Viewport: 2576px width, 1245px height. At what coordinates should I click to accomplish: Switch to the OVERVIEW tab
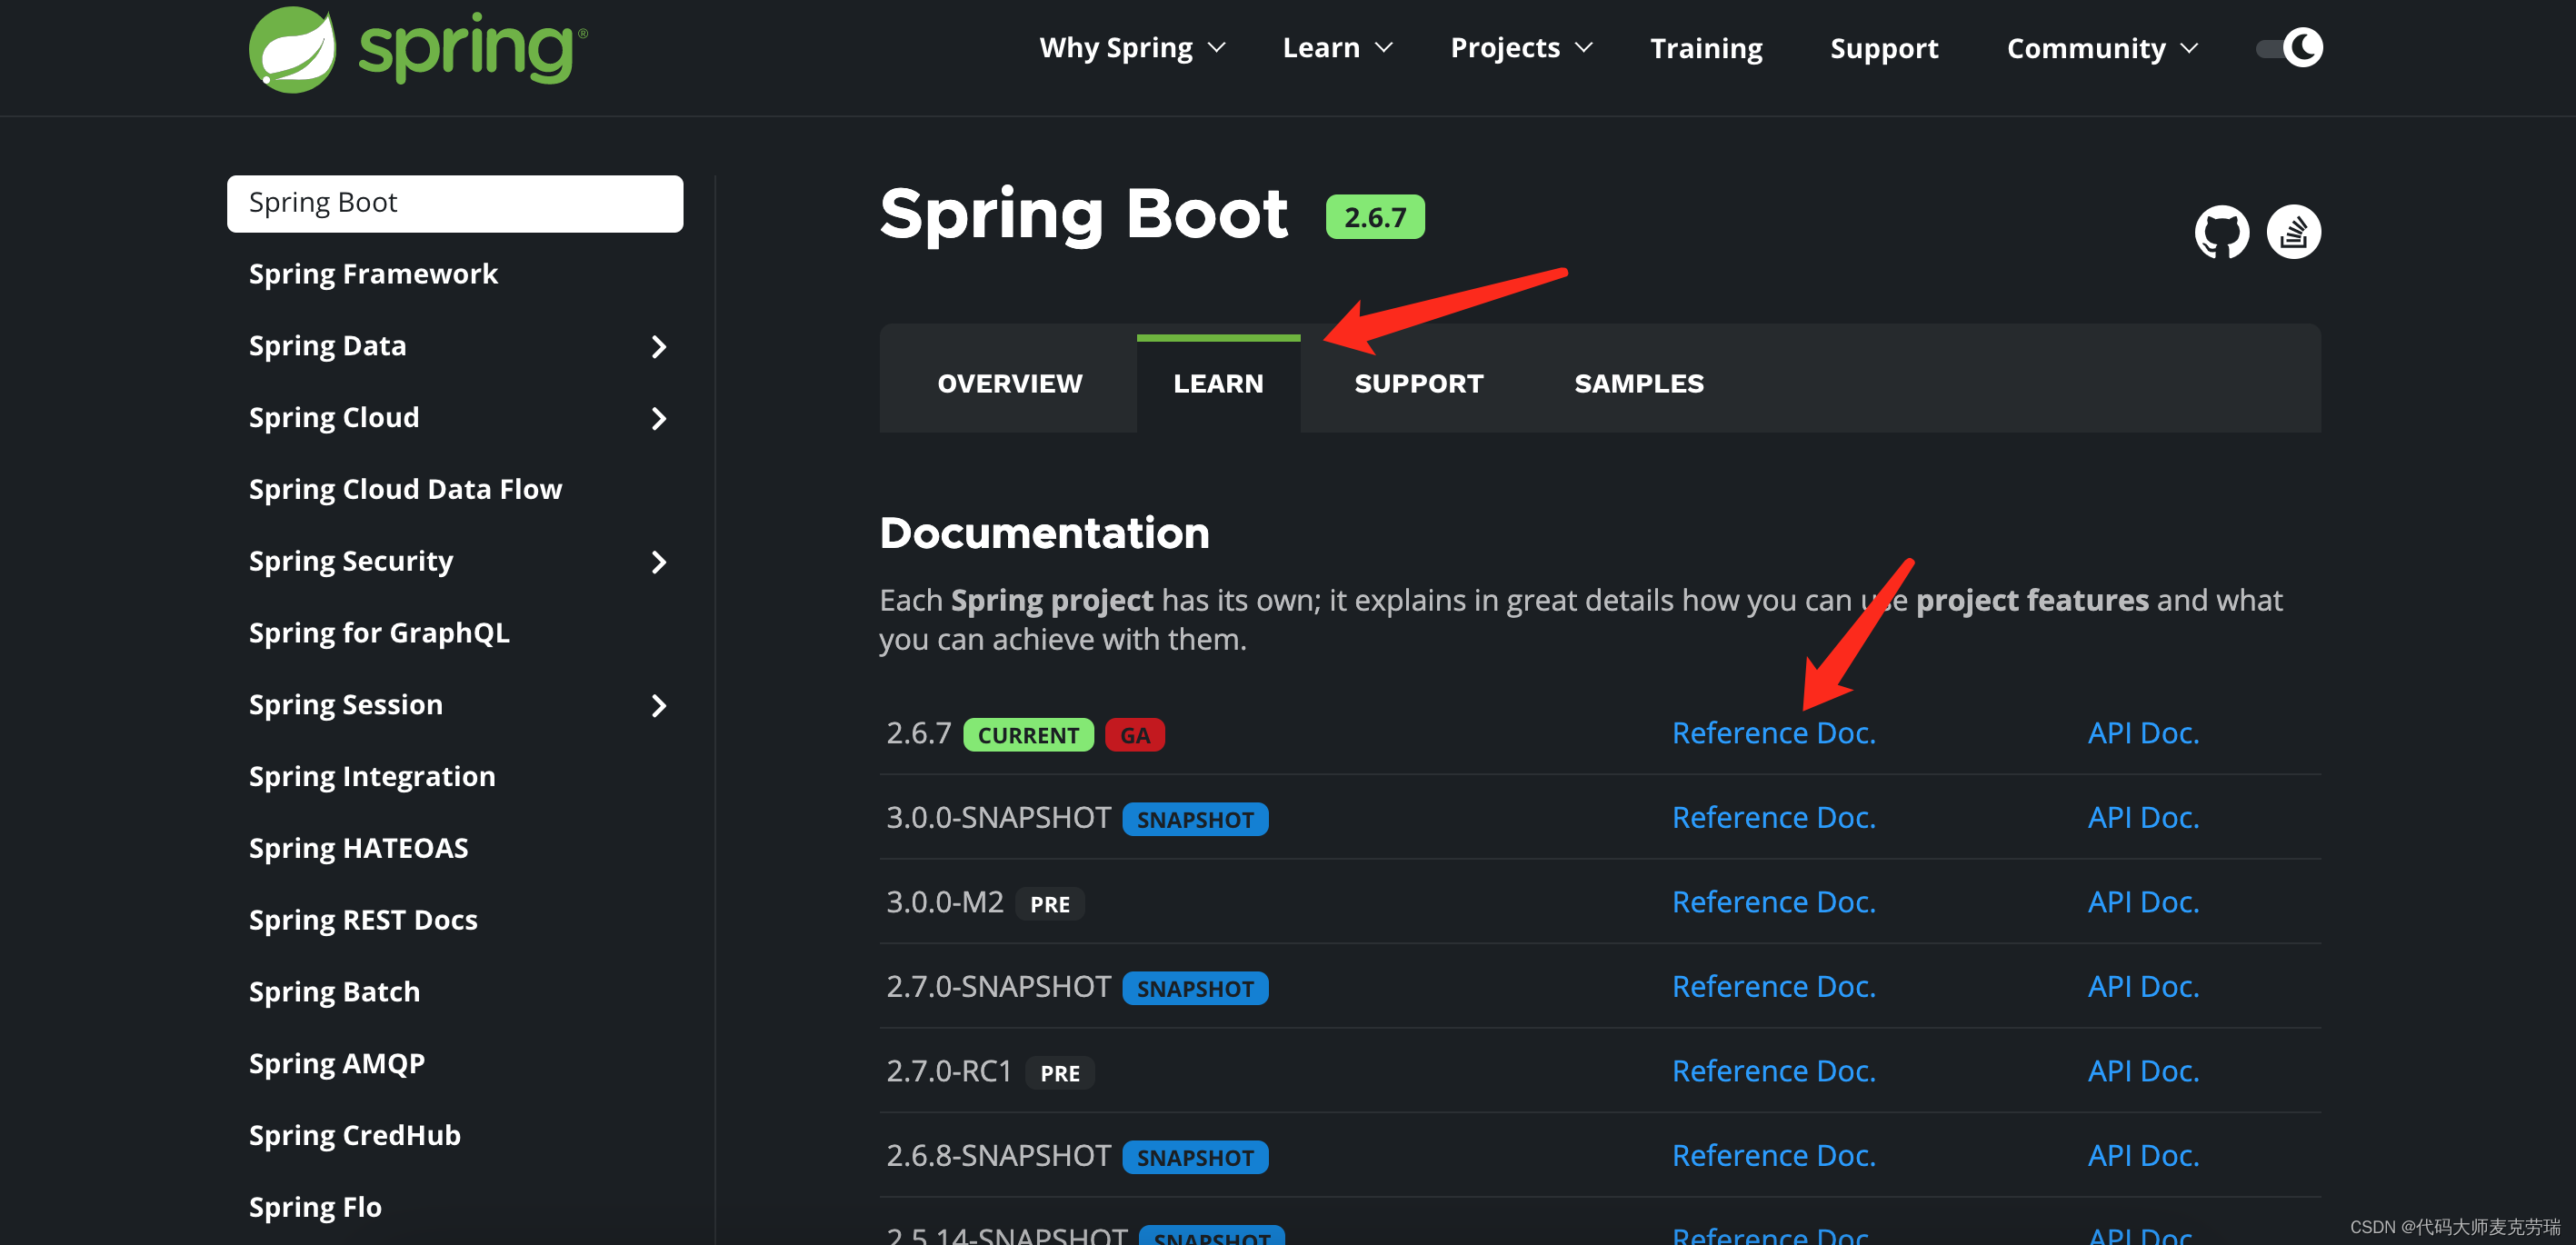pos(1008,382)
